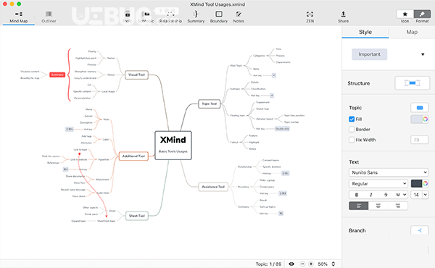Image resolution: width=435 pixels, height=268 pixels.
Task: Switch to Outliner view
Action: click(49, 17)
